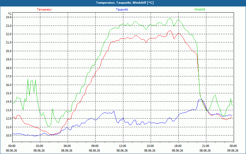Select the 18,0 y-axis value

point(9,68)
